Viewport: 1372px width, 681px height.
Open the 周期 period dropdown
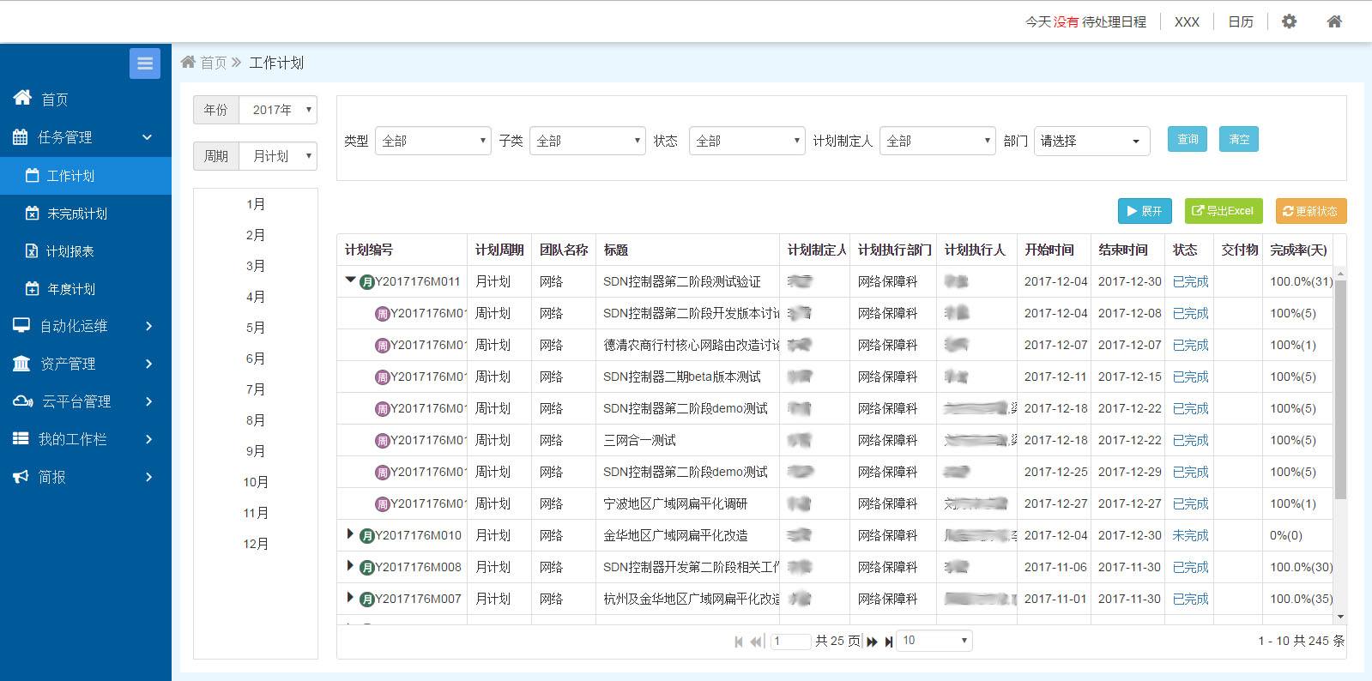point(278,156)
